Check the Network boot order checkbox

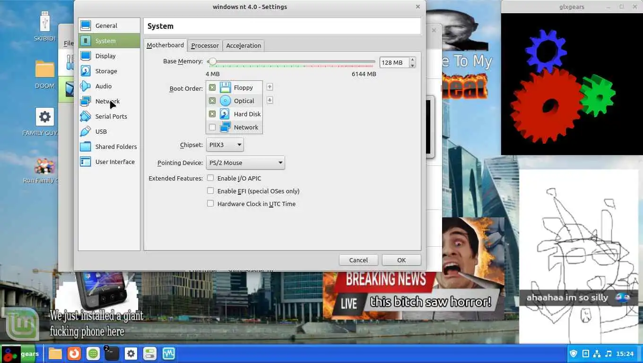pyautogui.click(x=212, y=127)
